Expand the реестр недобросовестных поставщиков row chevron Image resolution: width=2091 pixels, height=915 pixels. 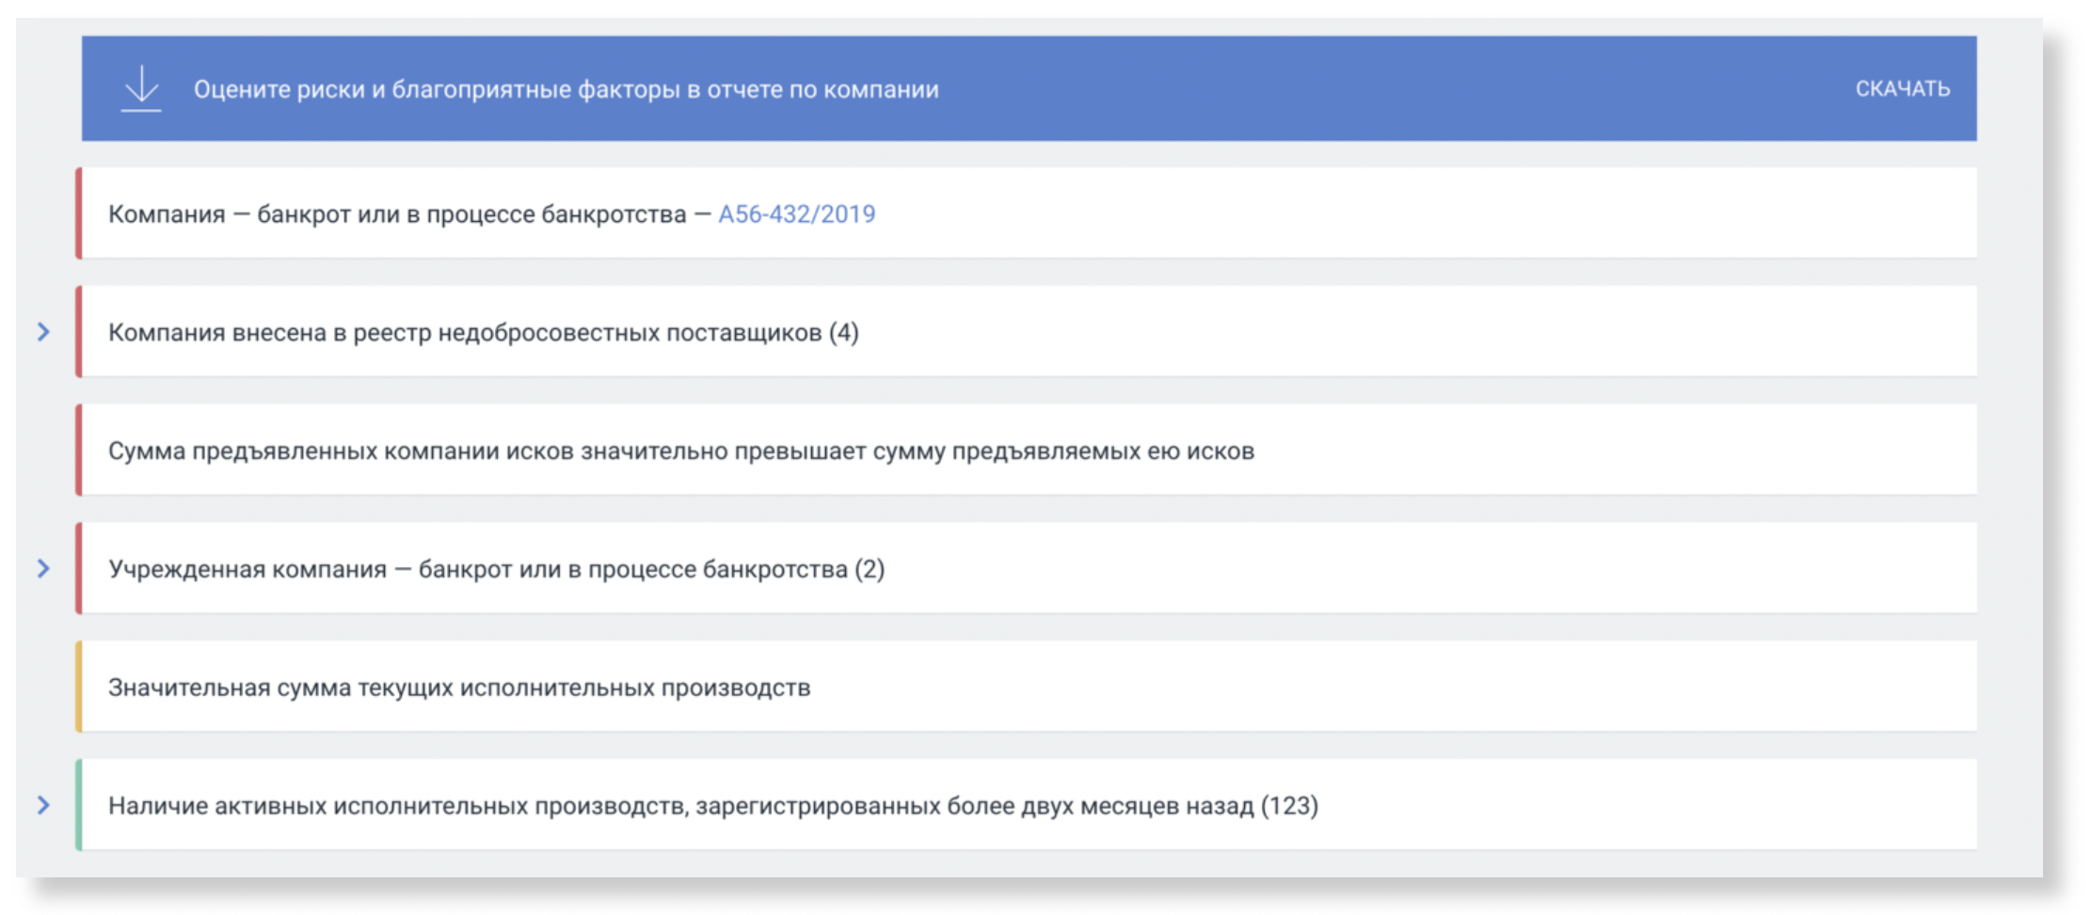[x=43, y=332]
